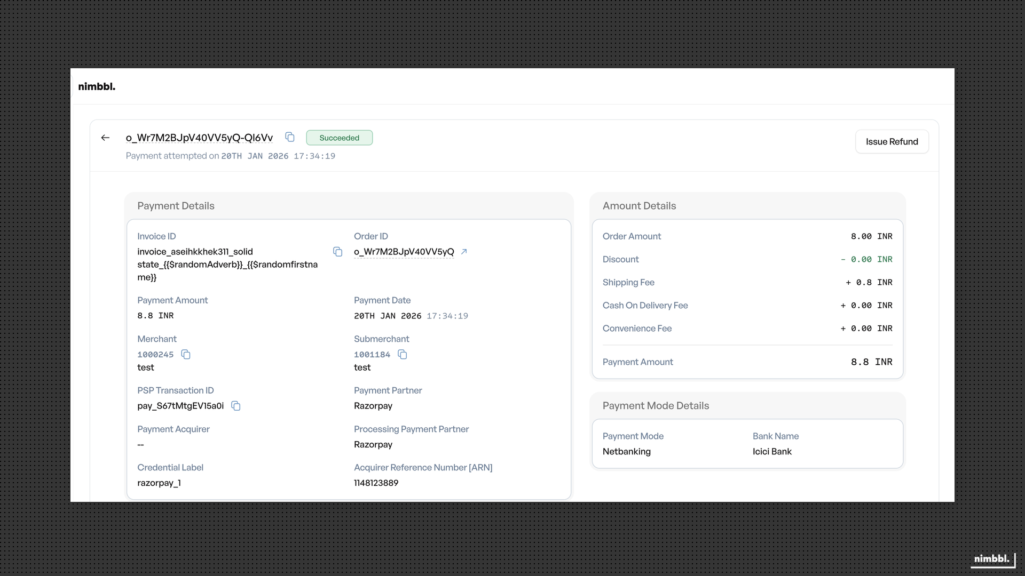Image resolution: width=1025 pixels, height=576 pixels.
Task: Click Merchant ID number 1000245
Action: [155, 355]
